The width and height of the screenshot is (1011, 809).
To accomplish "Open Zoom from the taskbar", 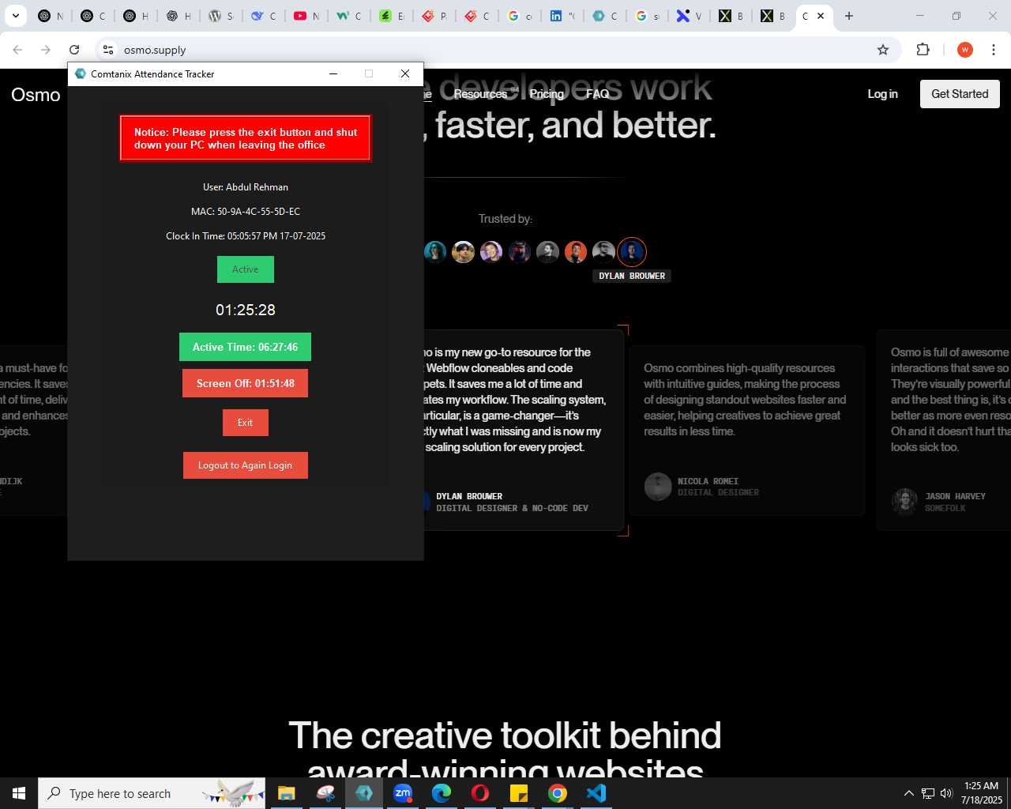I will pyautogui.click(x=403, y=793).
